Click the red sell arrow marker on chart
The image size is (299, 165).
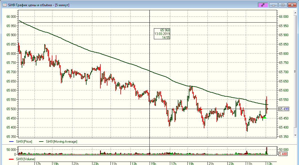tap(201, 110)
